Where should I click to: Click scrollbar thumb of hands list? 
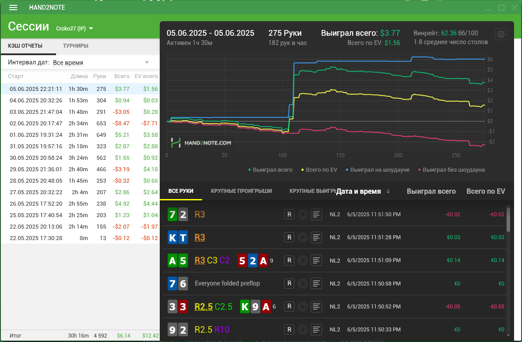coord(508,219)
